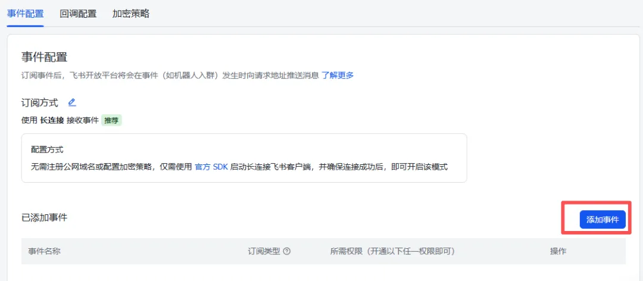Click the 推荐 tag

[111, 121]
